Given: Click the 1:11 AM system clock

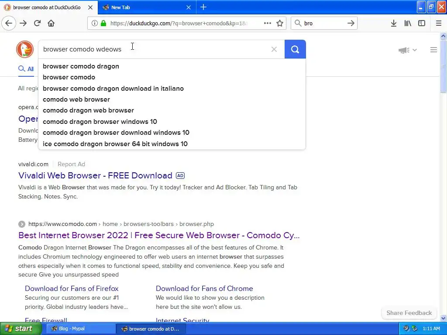Looking at the screenshot, I should 431,328.
